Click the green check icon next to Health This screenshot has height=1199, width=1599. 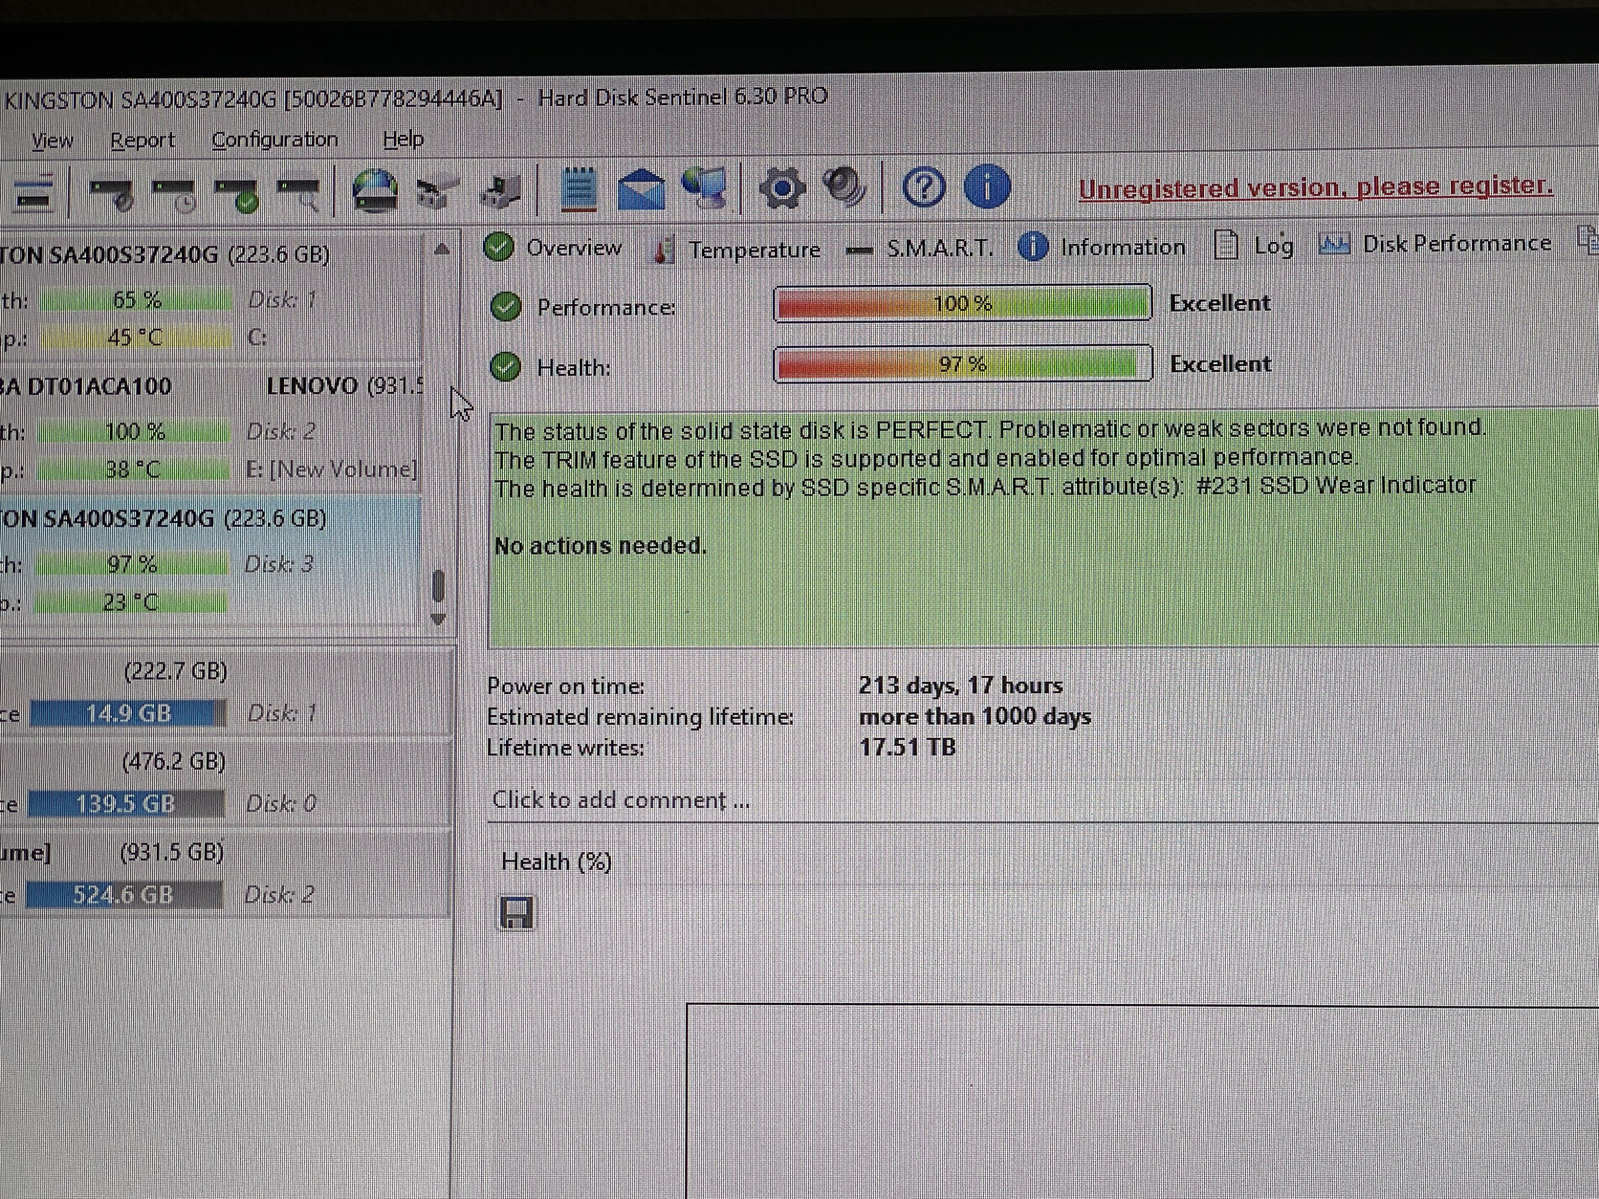505,366
